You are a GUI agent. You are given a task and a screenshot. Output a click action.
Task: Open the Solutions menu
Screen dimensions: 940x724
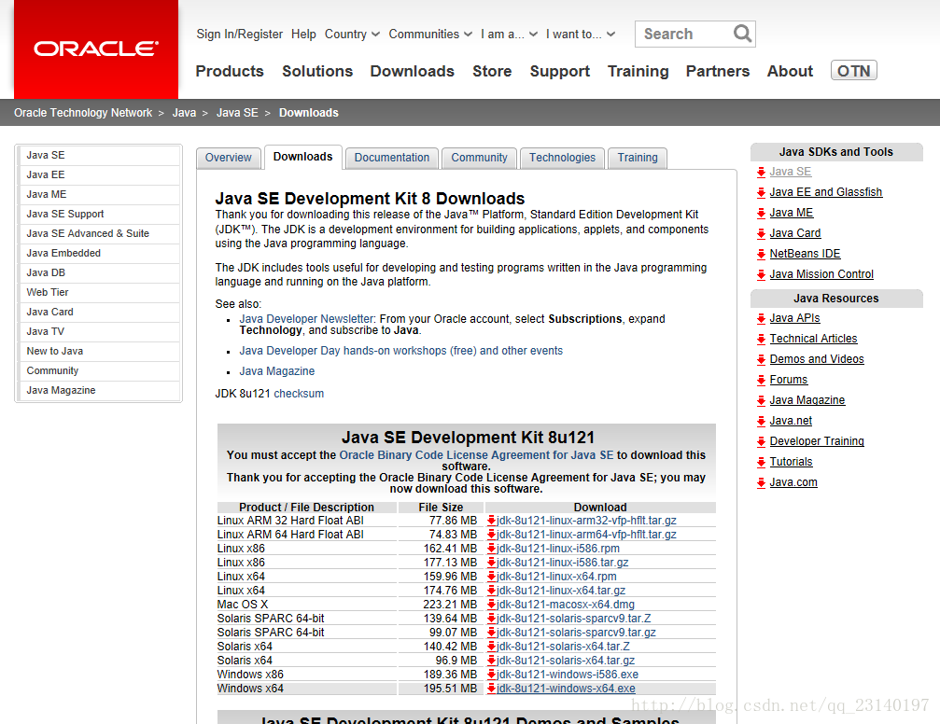[x=317, y=71]
